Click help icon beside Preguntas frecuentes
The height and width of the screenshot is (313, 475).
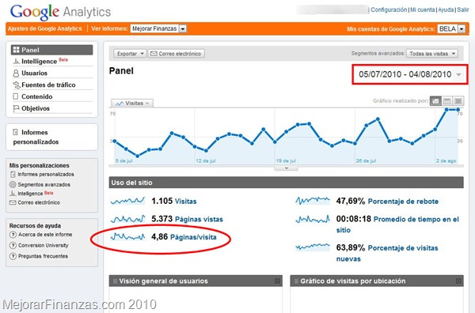[13, 256]
